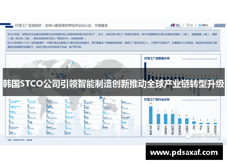Image resolution: width=227 pixels, height=164 pixels.
Task: Select the 灯塔工厂的行业分布 chart heading
Action: tap(157, 100)
